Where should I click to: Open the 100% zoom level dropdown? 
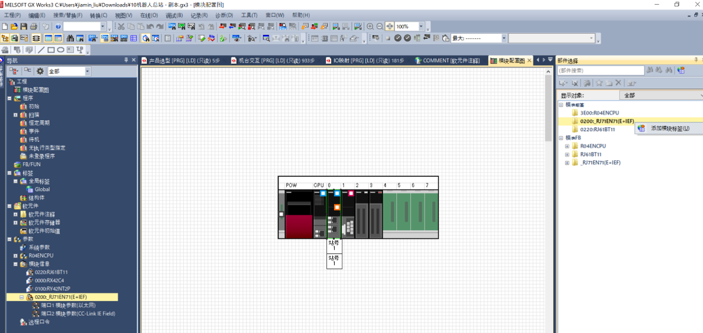tap(421, 27)
